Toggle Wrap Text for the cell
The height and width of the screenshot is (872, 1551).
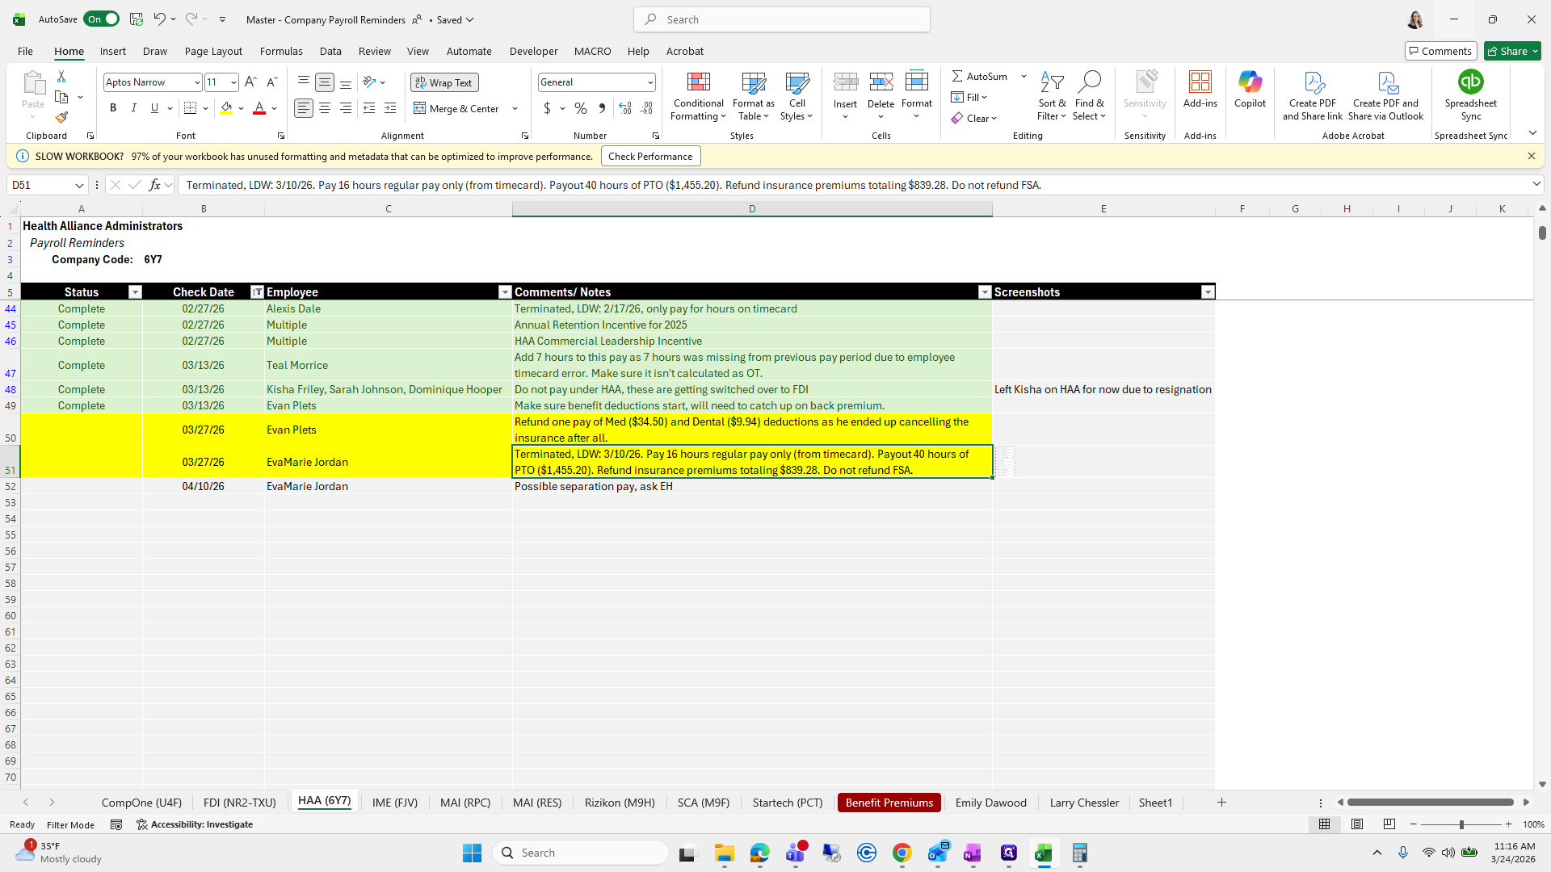click(444, 82)
